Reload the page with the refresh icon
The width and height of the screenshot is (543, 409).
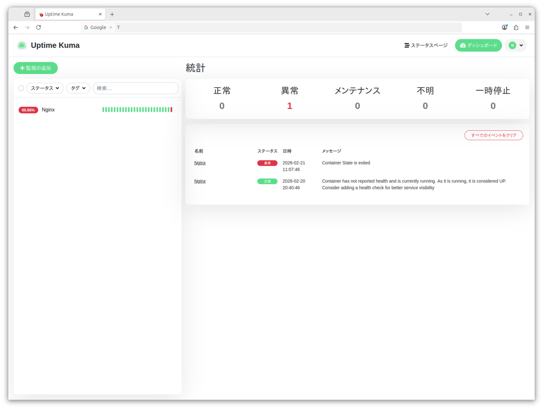[39, 28]
